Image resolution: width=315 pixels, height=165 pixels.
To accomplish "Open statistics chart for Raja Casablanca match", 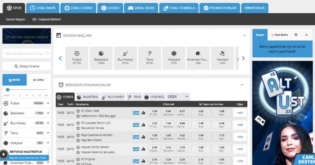I will 143,137.
